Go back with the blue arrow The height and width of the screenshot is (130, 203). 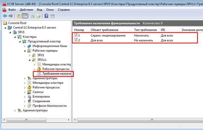5,16
